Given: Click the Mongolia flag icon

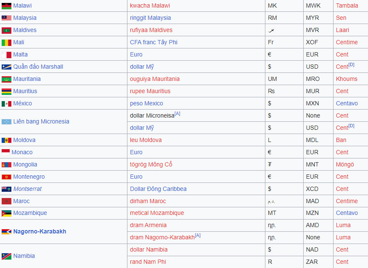Looking at the screenshot, I should coord(6,165).
